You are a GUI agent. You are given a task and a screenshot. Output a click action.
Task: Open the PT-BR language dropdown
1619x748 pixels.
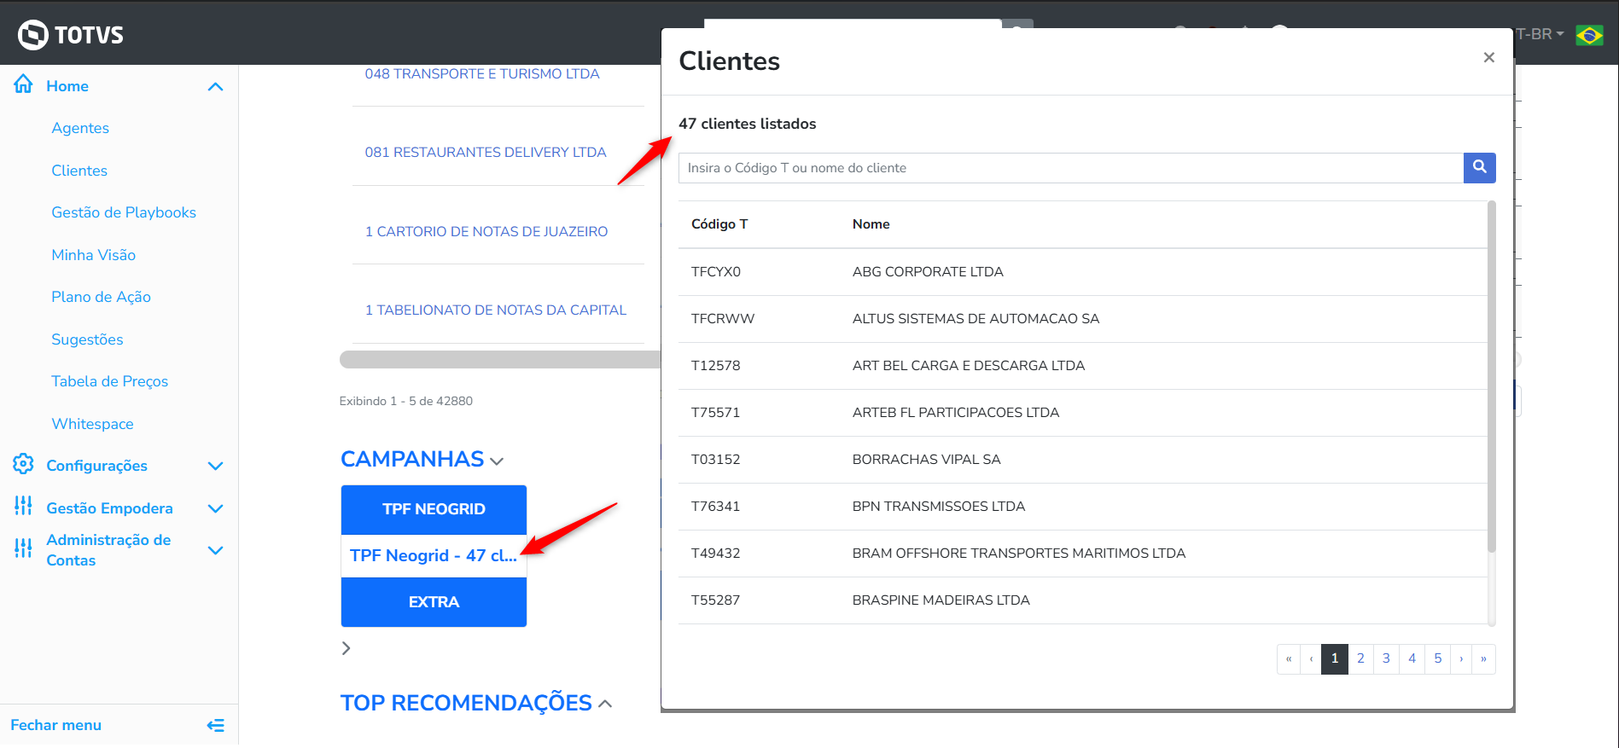(x=1540, y=34)
